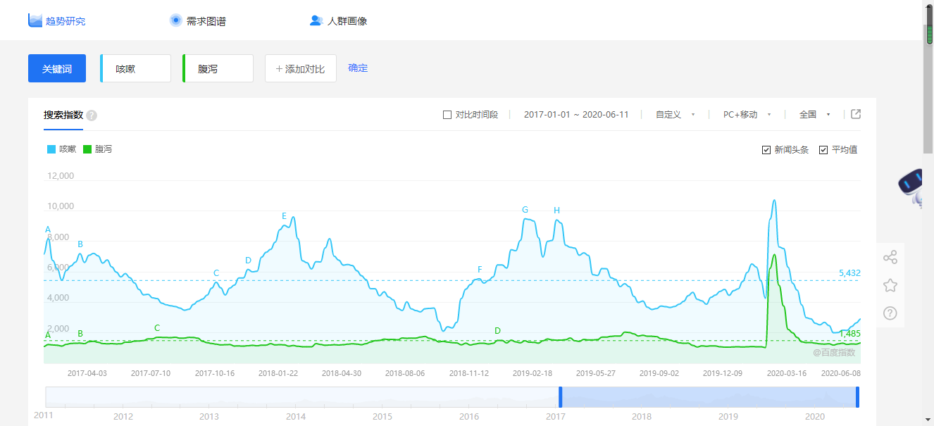The width and height of the screenshot is (934, 426).
Task: Click the blue 关键词 button
Action: coord(57,68)
